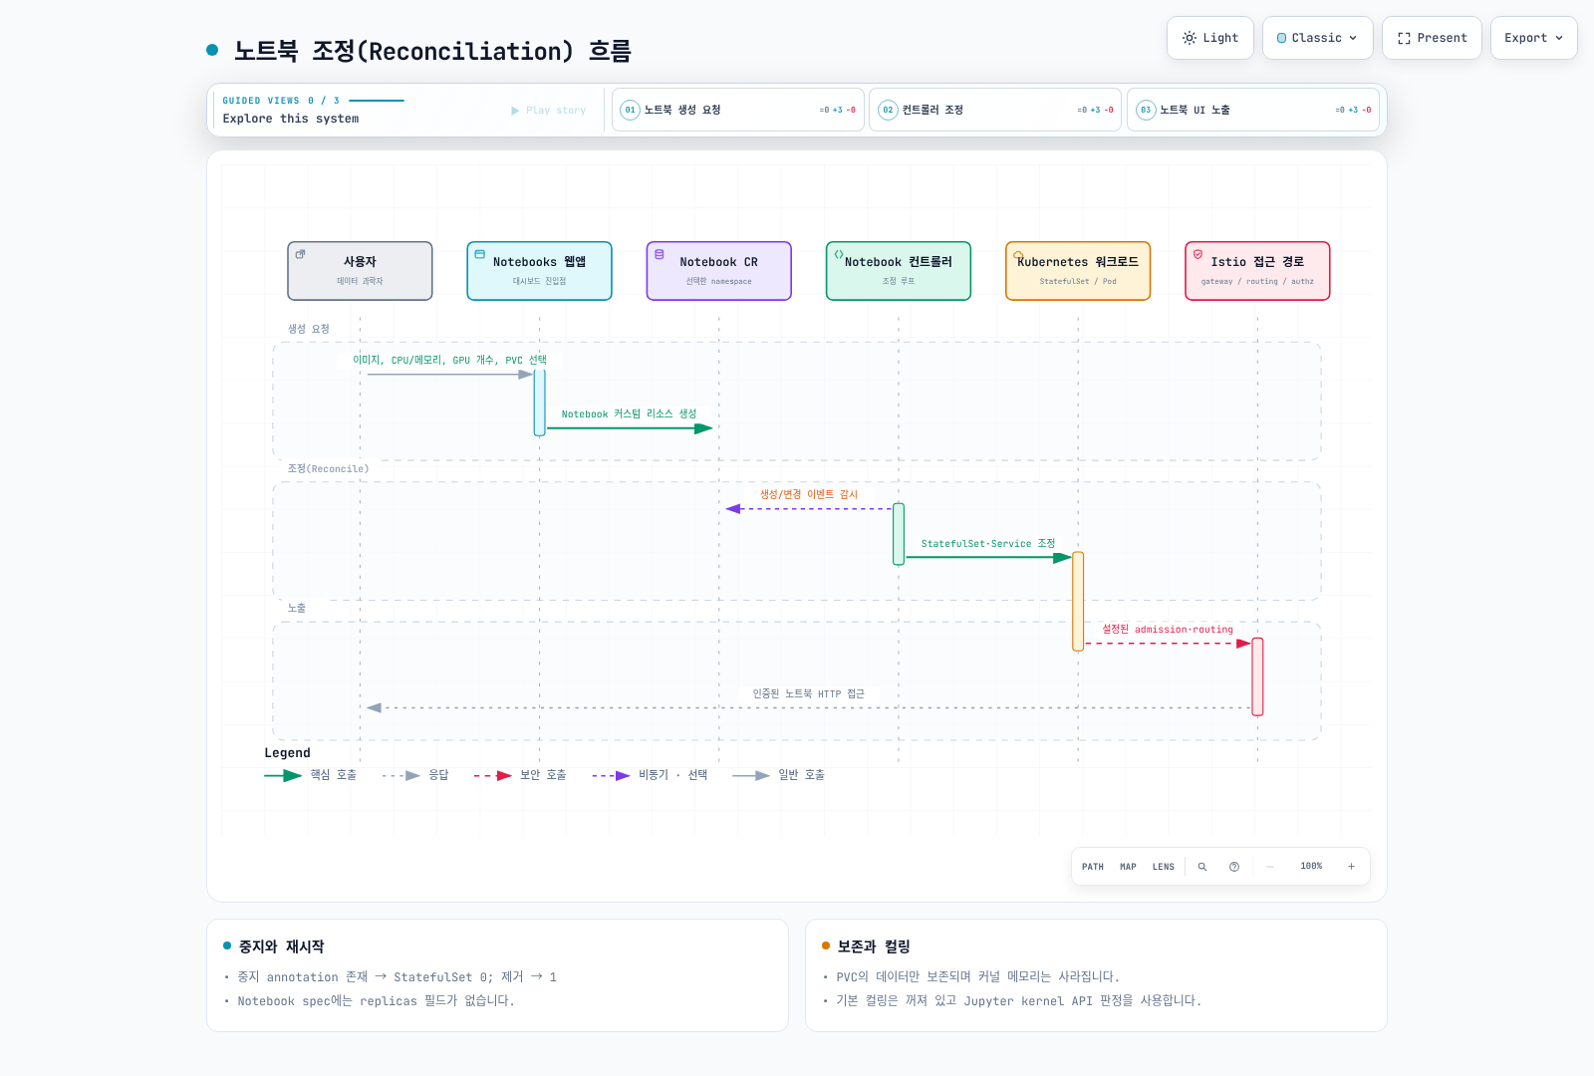Click the '핵심 호출' legend entry

pos(310,775)
